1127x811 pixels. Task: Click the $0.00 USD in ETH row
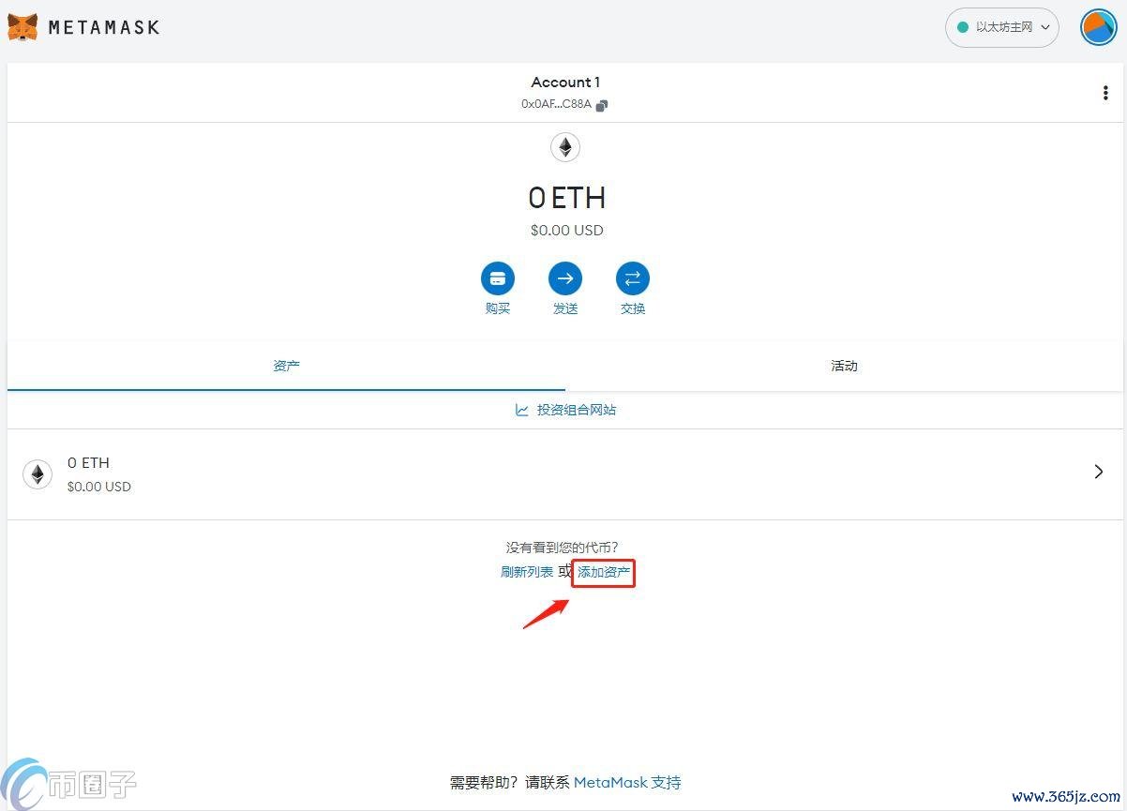99,487
